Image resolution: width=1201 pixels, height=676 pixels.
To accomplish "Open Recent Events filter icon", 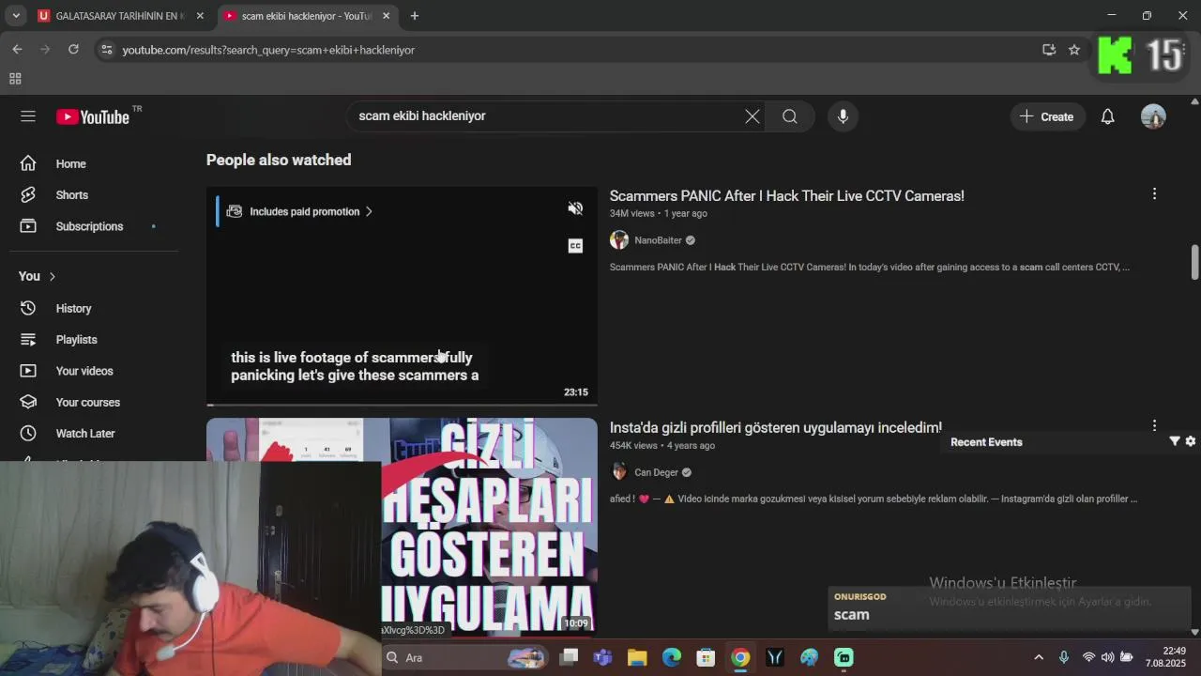I will tap(1175, 441).
